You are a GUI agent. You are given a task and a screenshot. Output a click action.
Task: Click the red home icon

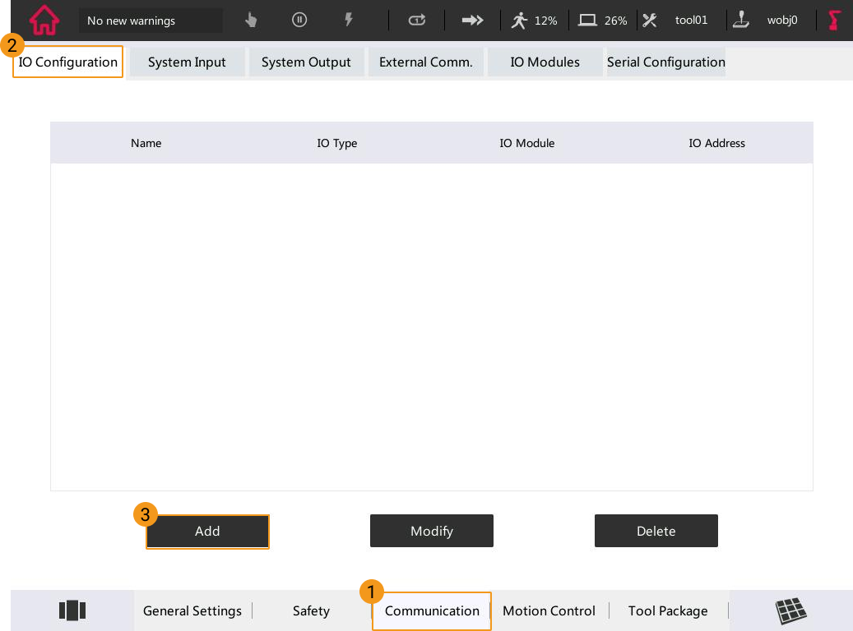click(x=44, y=21)
